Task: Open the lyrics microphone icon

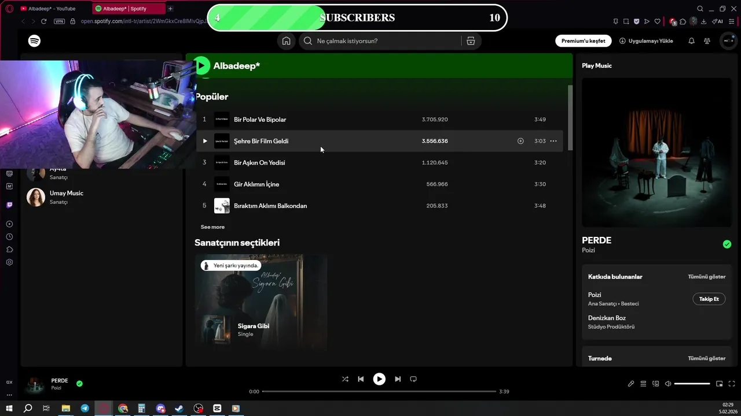Action: [631, 384]
